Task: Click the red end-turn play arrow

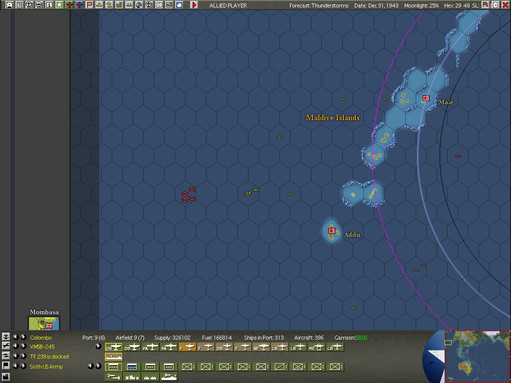Action: click(194, 5)
